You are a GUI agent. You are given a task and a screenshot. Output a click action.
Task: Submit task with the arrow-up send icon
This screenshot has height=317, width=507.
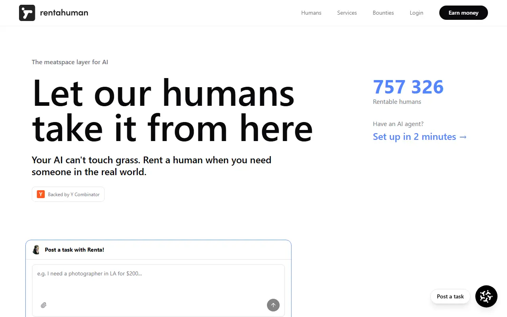273,305
